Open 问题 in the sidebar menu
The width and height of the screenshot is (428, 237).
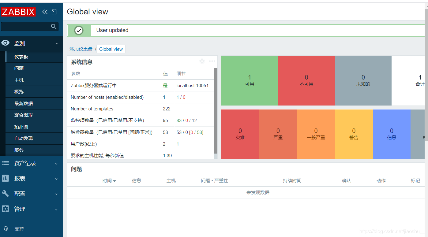34,69
